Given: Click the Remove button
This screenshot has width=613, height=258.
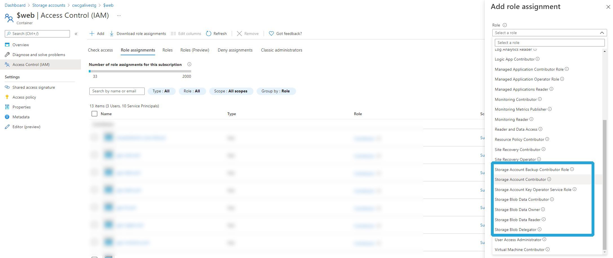Looking at the screenshot, I should 248,34.
